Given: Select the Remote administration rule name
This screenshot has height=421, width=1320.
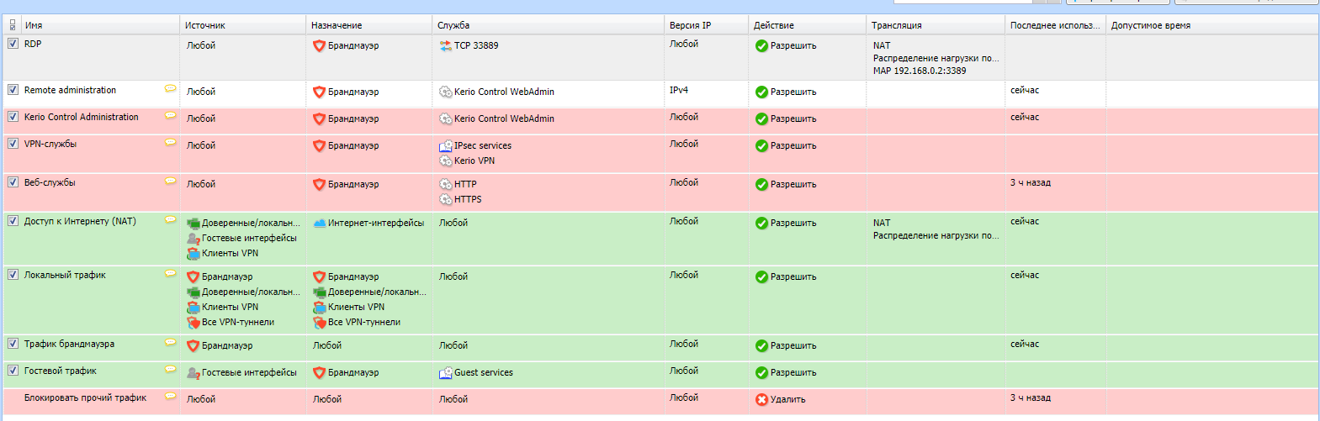Looking at the screenshot, I should [70, 90].
